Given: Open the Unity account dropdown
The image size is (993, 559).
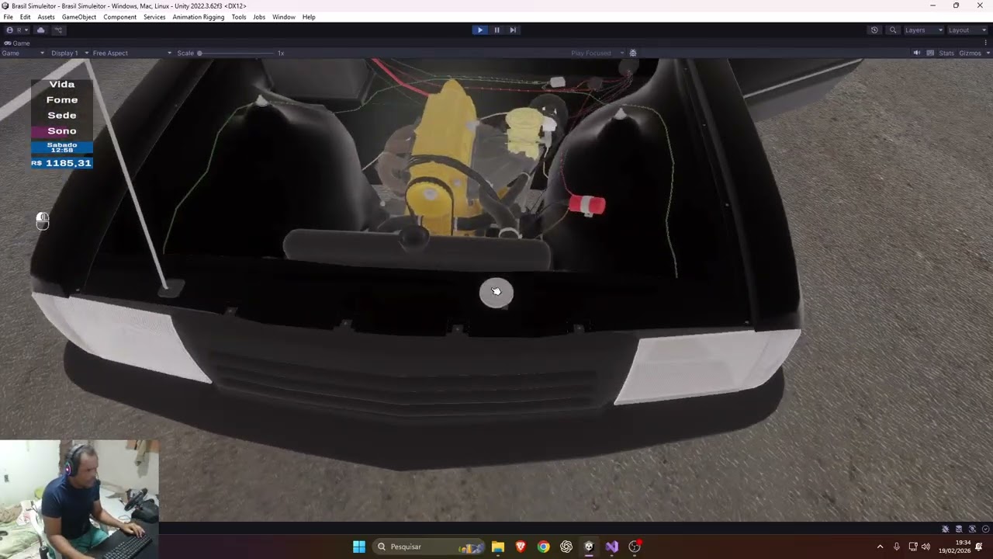Looking at the screenshot, I should tap(17, 30).
